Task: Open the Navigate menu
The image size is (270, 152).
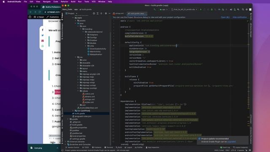Action: pos(47,2)
